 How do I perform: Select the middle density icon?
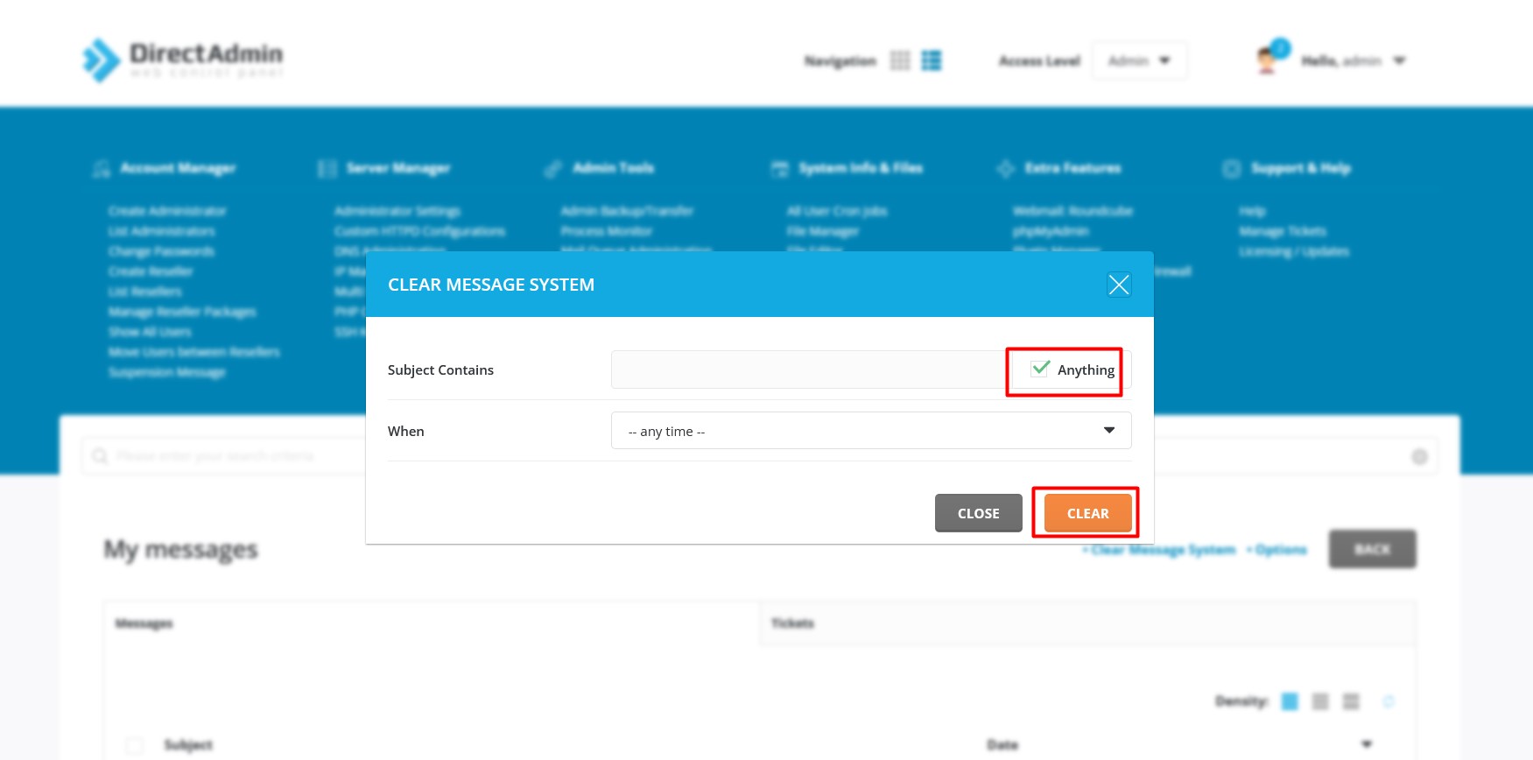pyautogui.click(x=1320, y=701)
